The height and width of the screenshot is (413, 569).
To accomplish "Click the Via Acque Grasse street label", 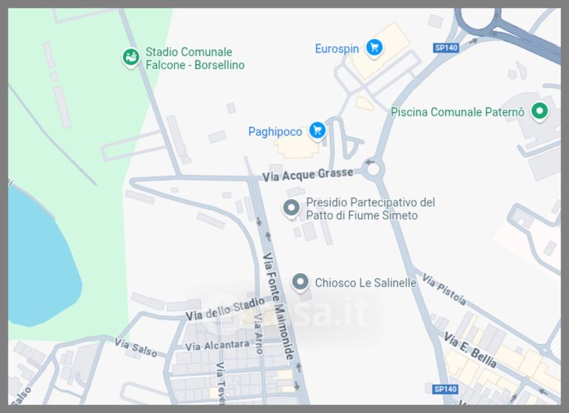I will [308, 175].
